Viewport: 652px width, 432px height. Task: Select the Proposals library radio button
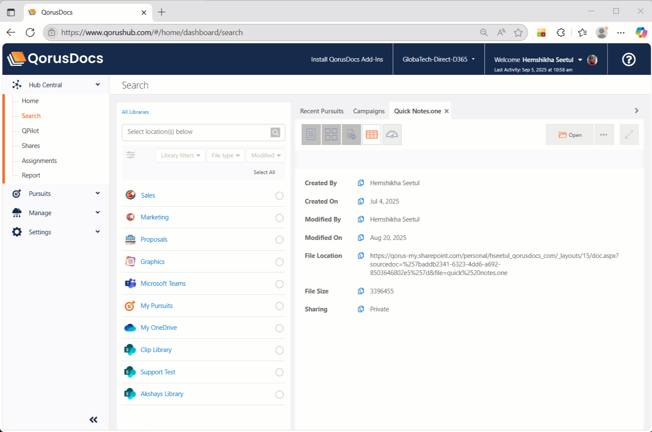tap(280, 240)
